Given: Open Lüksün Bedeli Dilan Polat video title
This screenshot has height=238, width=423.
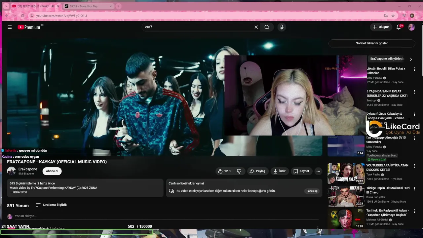Looking at the screenshot, I should pos(386,71).
